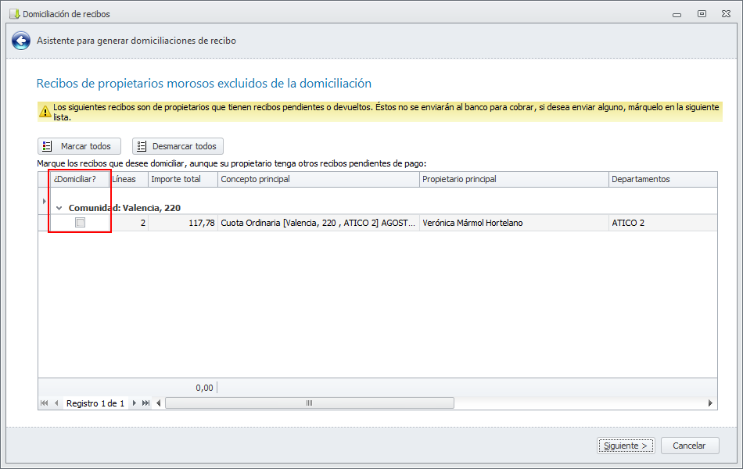Go to next record navigator arrow
Screen dimensions: 743x469
pyautogui.click(x=134, y=403)
